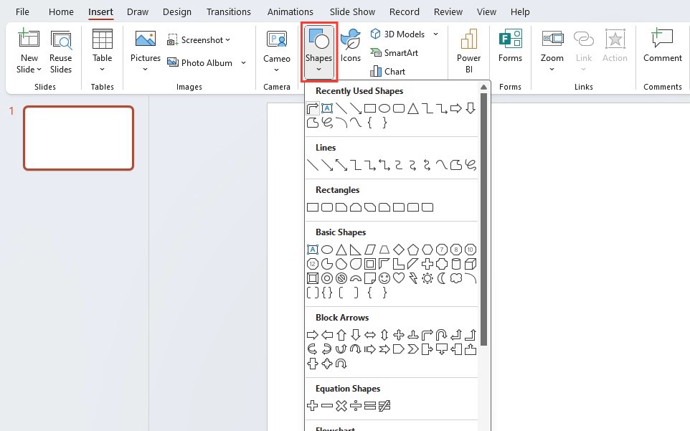Select the Equal sign in Equation Shapes
The height and width of the screenshot is (431, 690).
coord(370,405)
